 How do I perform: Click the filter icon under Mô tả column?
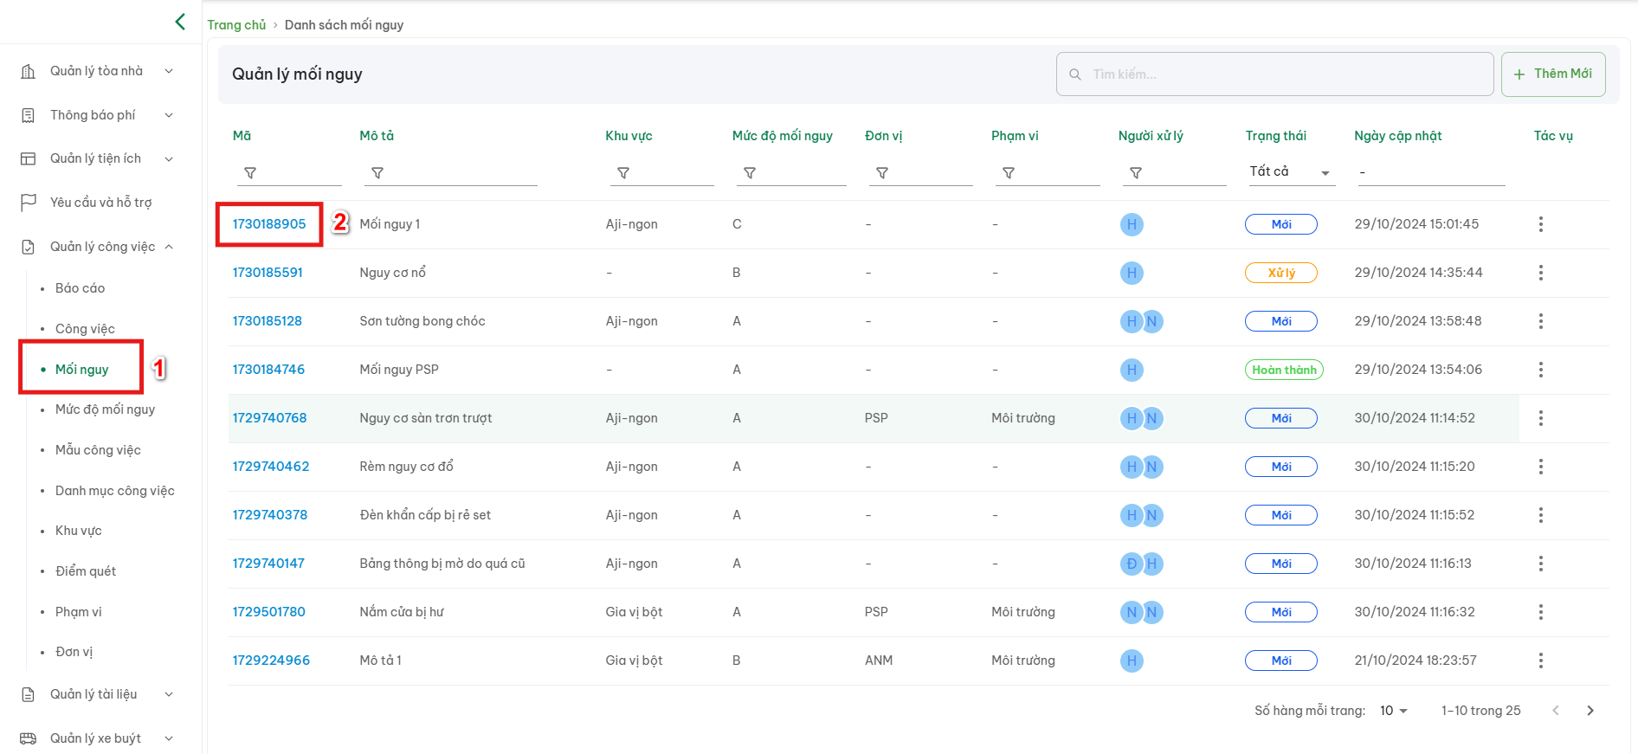tap(377, 173)
